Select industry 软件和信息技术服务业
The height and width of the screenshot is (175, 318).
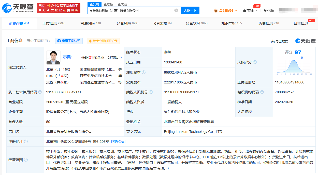182,112
